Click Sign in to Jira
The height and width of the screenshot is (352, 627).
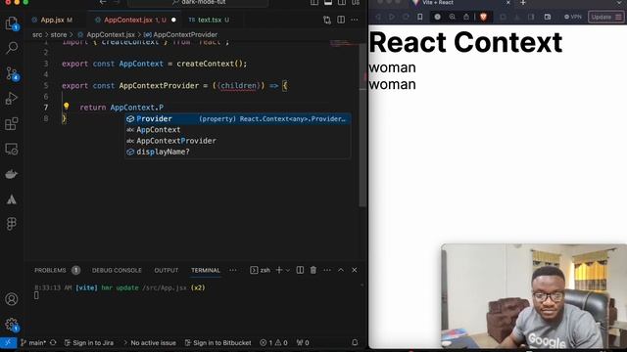tap(89, 342)
